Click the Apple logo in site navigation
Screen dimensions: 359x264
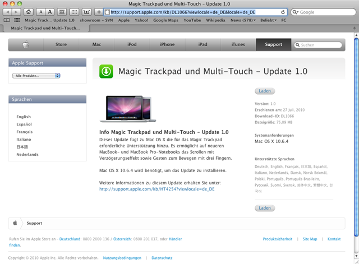[x=26, y=44]
